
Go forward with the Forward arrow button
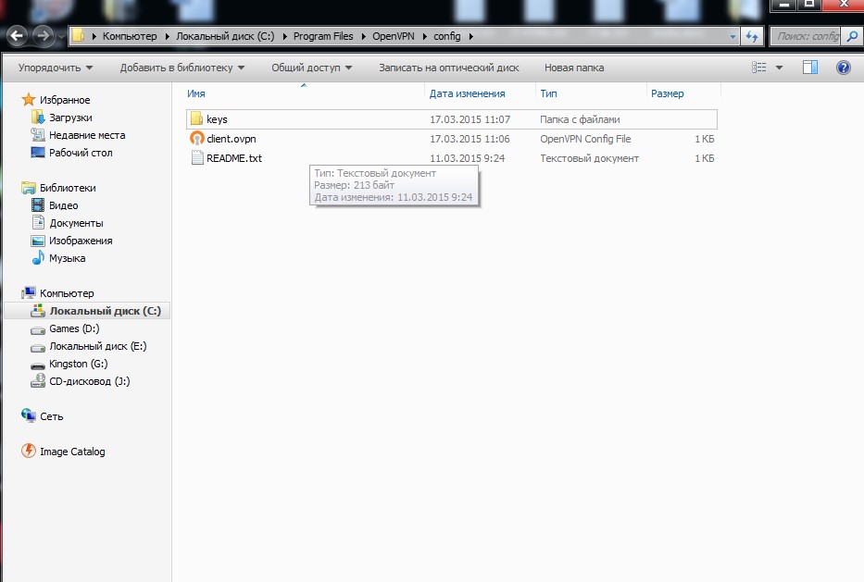[43, 36]
